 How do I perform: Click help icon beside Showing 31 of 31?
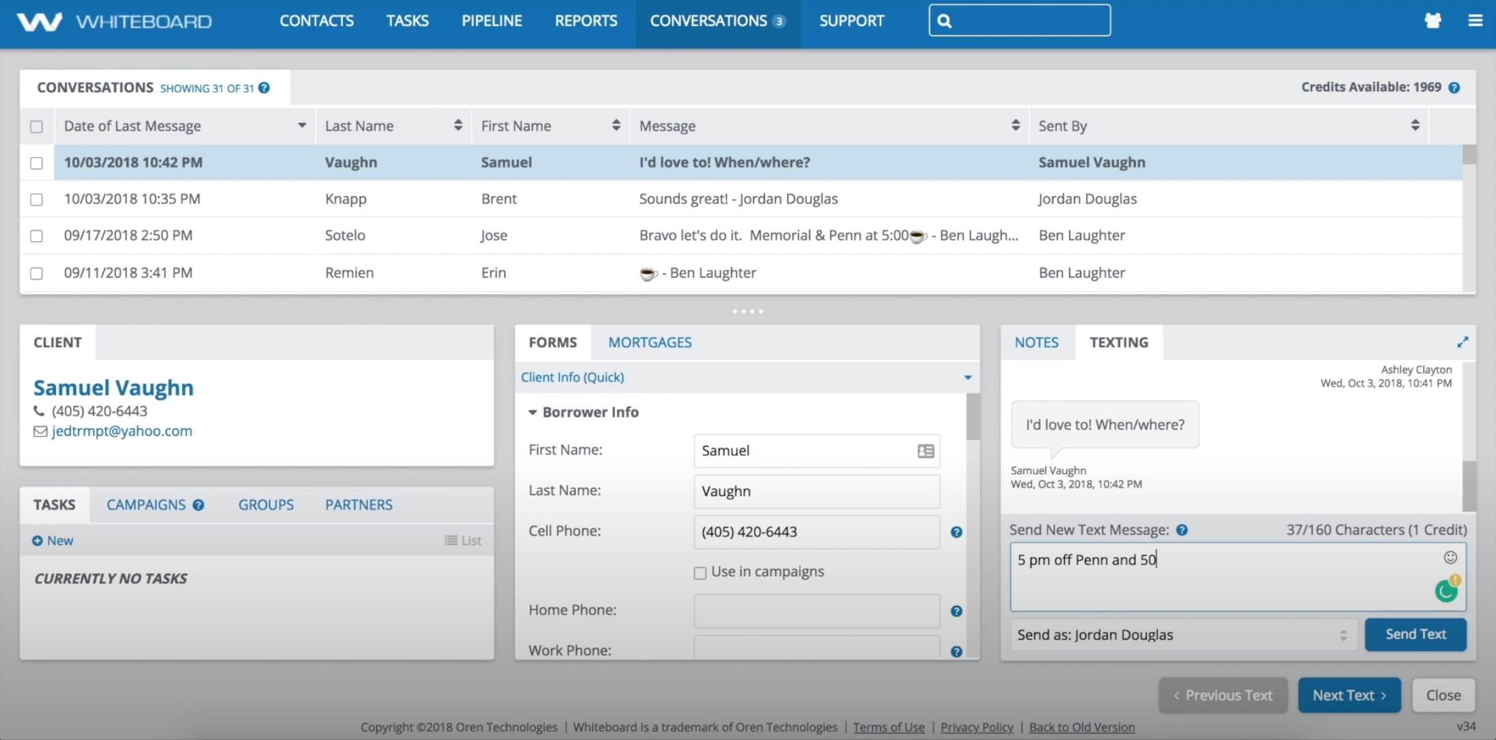pos(264,88)
